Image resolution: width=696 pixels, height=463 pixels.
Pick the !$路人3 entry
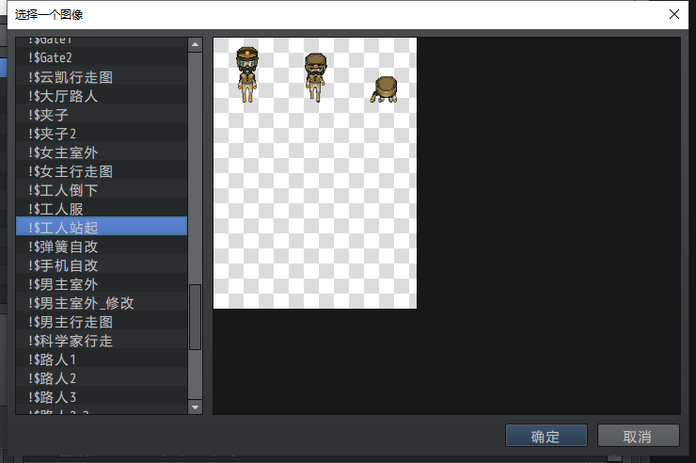[x=102, y=397]
